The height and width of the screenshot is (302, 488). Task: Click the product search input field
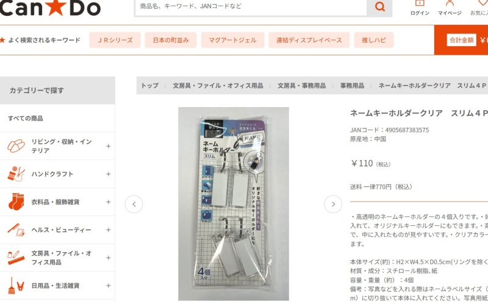251,7
